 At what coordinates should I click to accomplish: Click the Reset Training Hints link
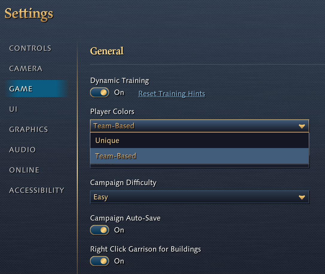[x=172, y=94]
